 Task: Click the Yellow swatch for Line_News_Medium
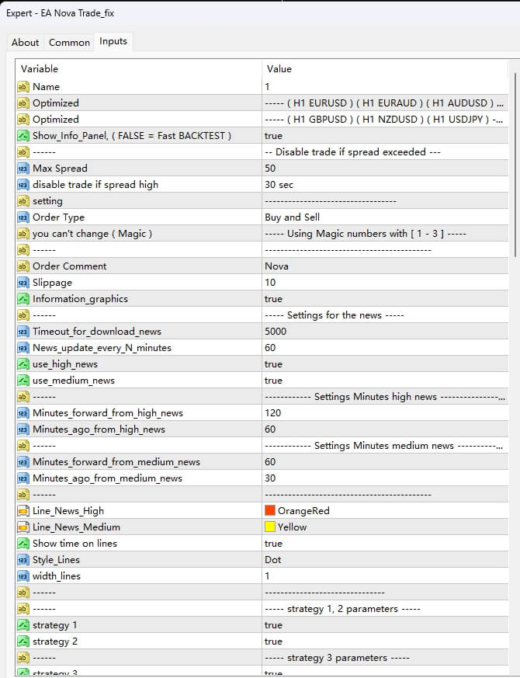(270, 527)
